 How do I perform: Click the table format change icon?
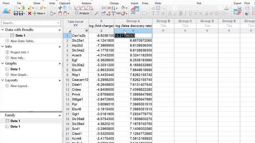(104, 14)
